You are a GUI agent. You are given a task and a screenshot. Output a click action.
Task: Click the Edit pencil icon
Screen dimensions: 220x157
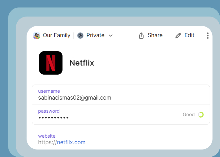click(178, 36)
